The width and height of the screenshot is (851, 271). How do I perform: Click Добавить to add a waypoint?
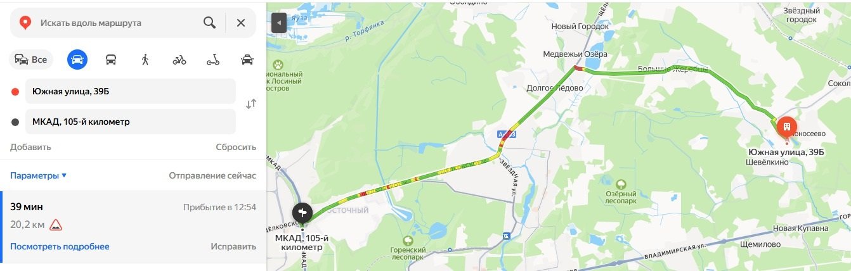pyautogui.click(x=30, y=147)
